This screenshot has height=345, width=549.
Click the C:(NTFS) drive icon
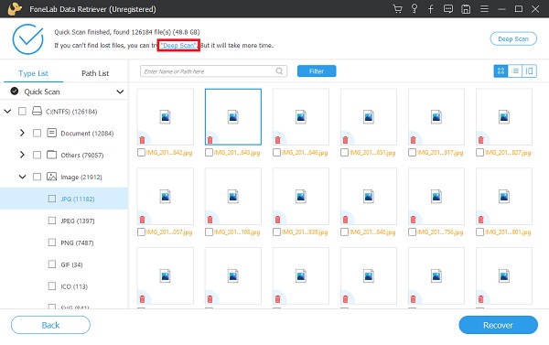[37, 111]
